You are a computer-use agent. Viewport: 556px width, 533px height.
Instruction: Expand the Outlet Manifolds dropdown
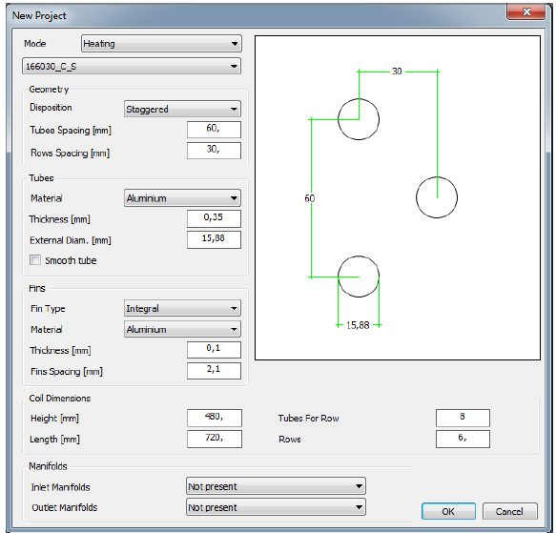[x=276, y=507]
